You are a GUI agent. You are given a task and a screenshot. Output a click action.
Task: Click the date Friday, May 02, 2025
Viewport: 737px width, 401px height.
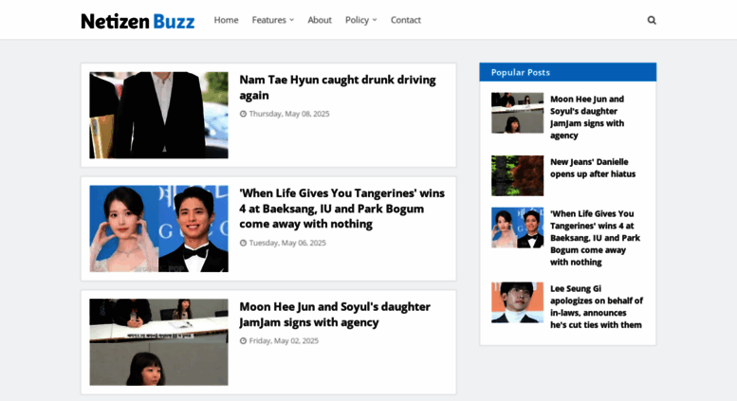point(284,341)
